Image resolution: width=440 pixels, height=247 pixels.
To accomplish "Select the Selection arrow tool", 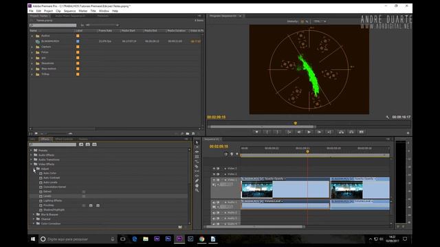I will pos(197,143).
